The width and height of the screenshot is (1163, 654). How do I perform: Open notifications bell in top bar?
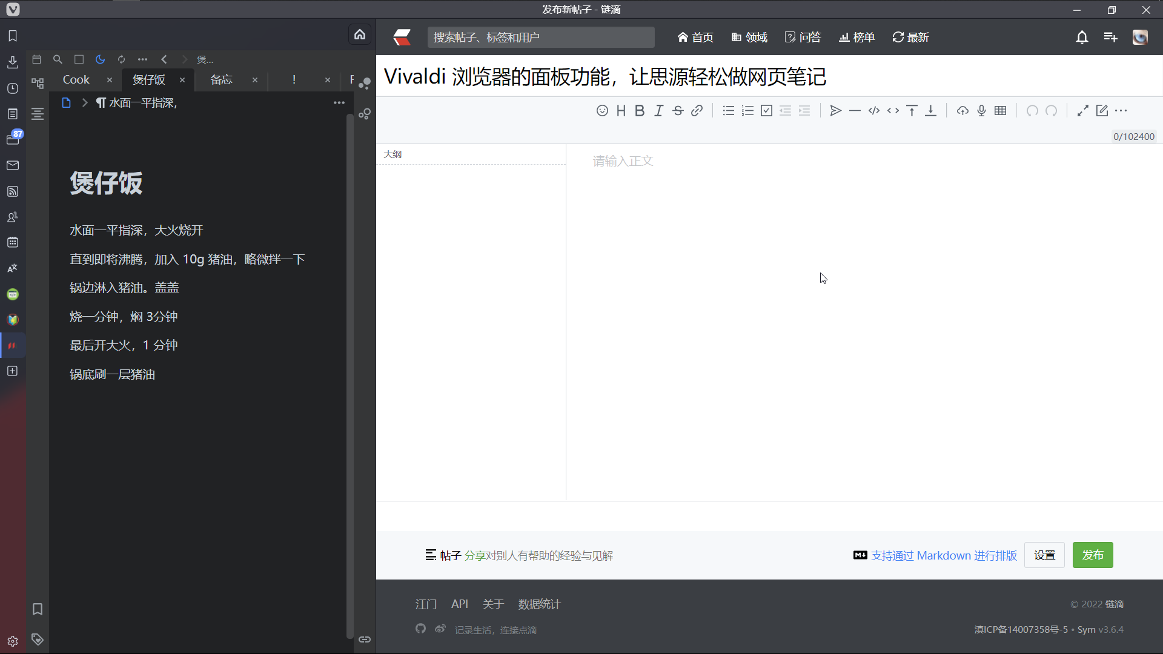tap(1082, 38)
